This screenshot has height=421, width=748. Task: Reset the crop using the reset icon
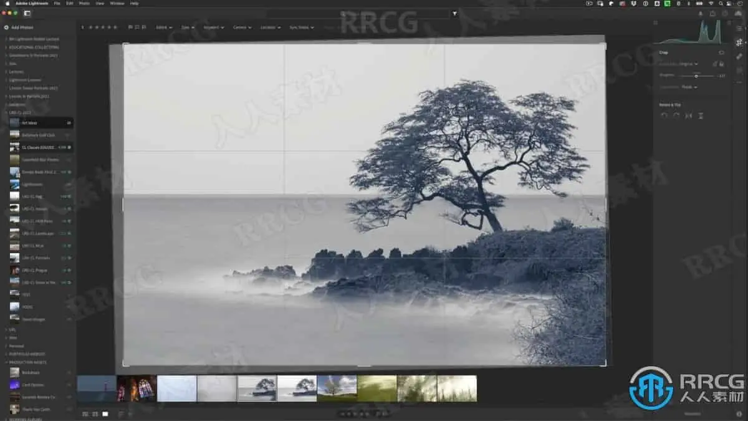click(721, 52)
